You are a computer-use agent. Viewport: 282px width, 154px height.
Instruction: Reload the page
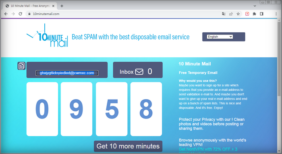pyautogui.click(x=20, y=14)
